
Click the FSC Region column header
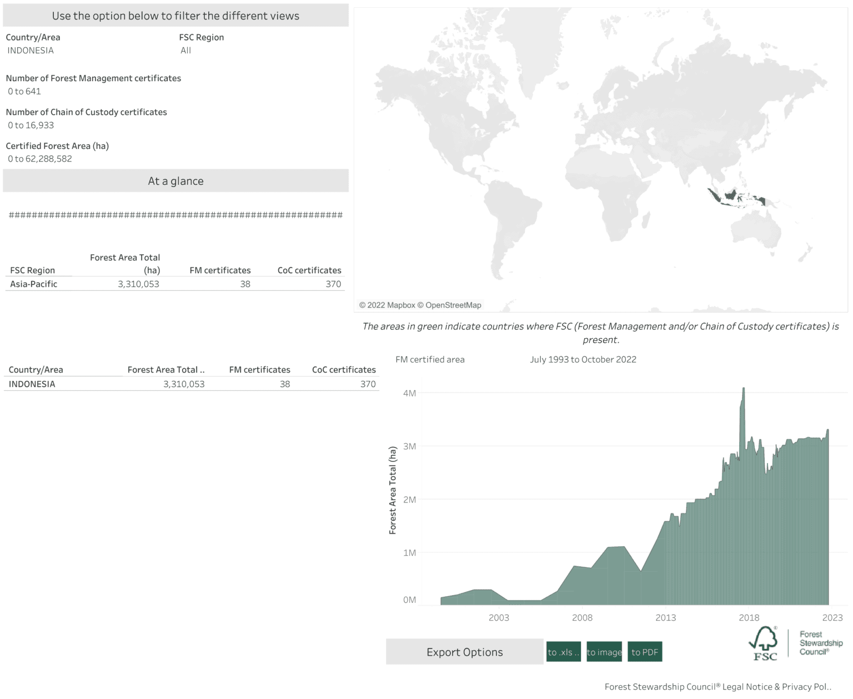pyautogui.click(x=33, y=270)
